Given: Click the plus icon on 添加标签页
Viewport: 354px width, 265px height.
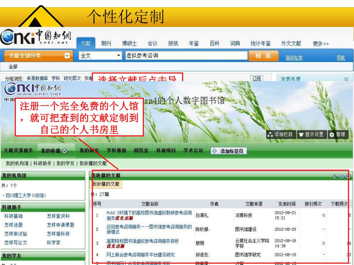Looking at the screenshot, I should [215, 151].
